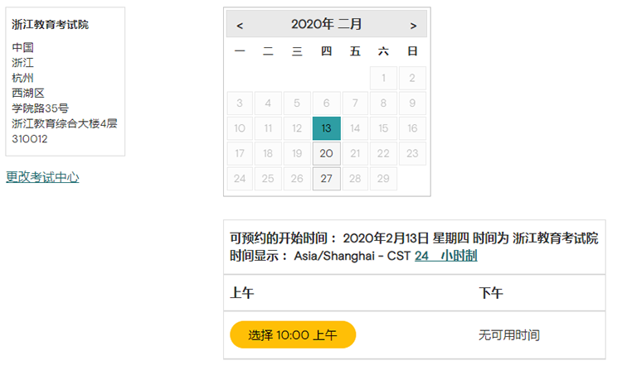This screenshot has width=622, height=375.
Task: Click date 10 in the calendar
Action: click(x=240, y=128)
